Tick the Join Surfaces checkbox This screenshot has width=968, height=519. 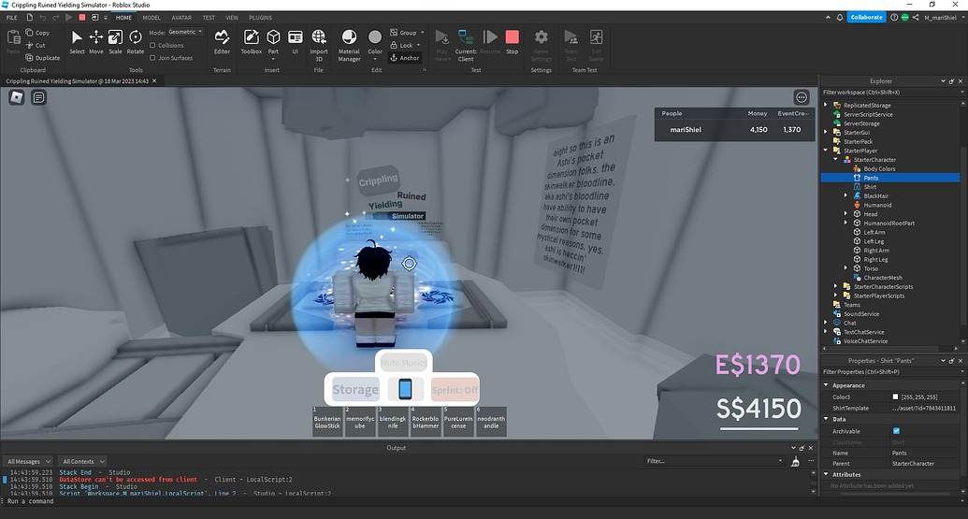[x=153, y=58]
